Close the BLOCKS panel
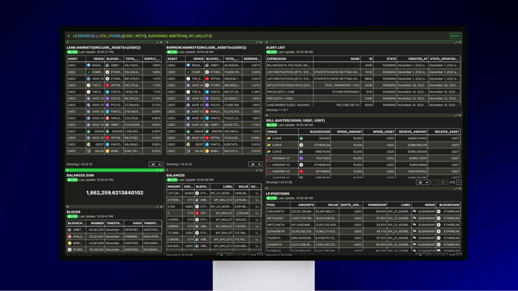 (x=161, y=207)
